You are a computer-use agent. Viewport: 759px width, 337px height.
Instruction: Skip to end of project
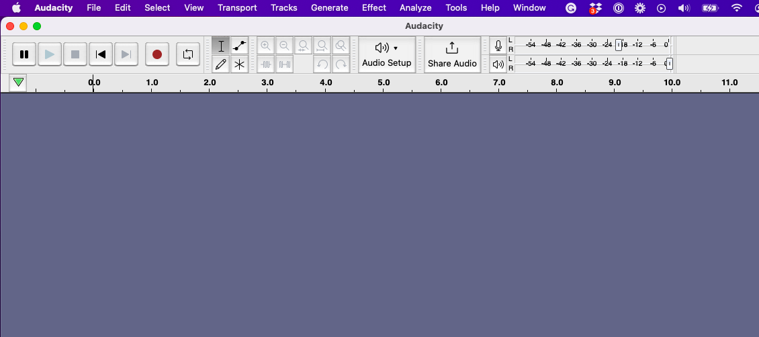pyautogui.click(x=126, y=54)
